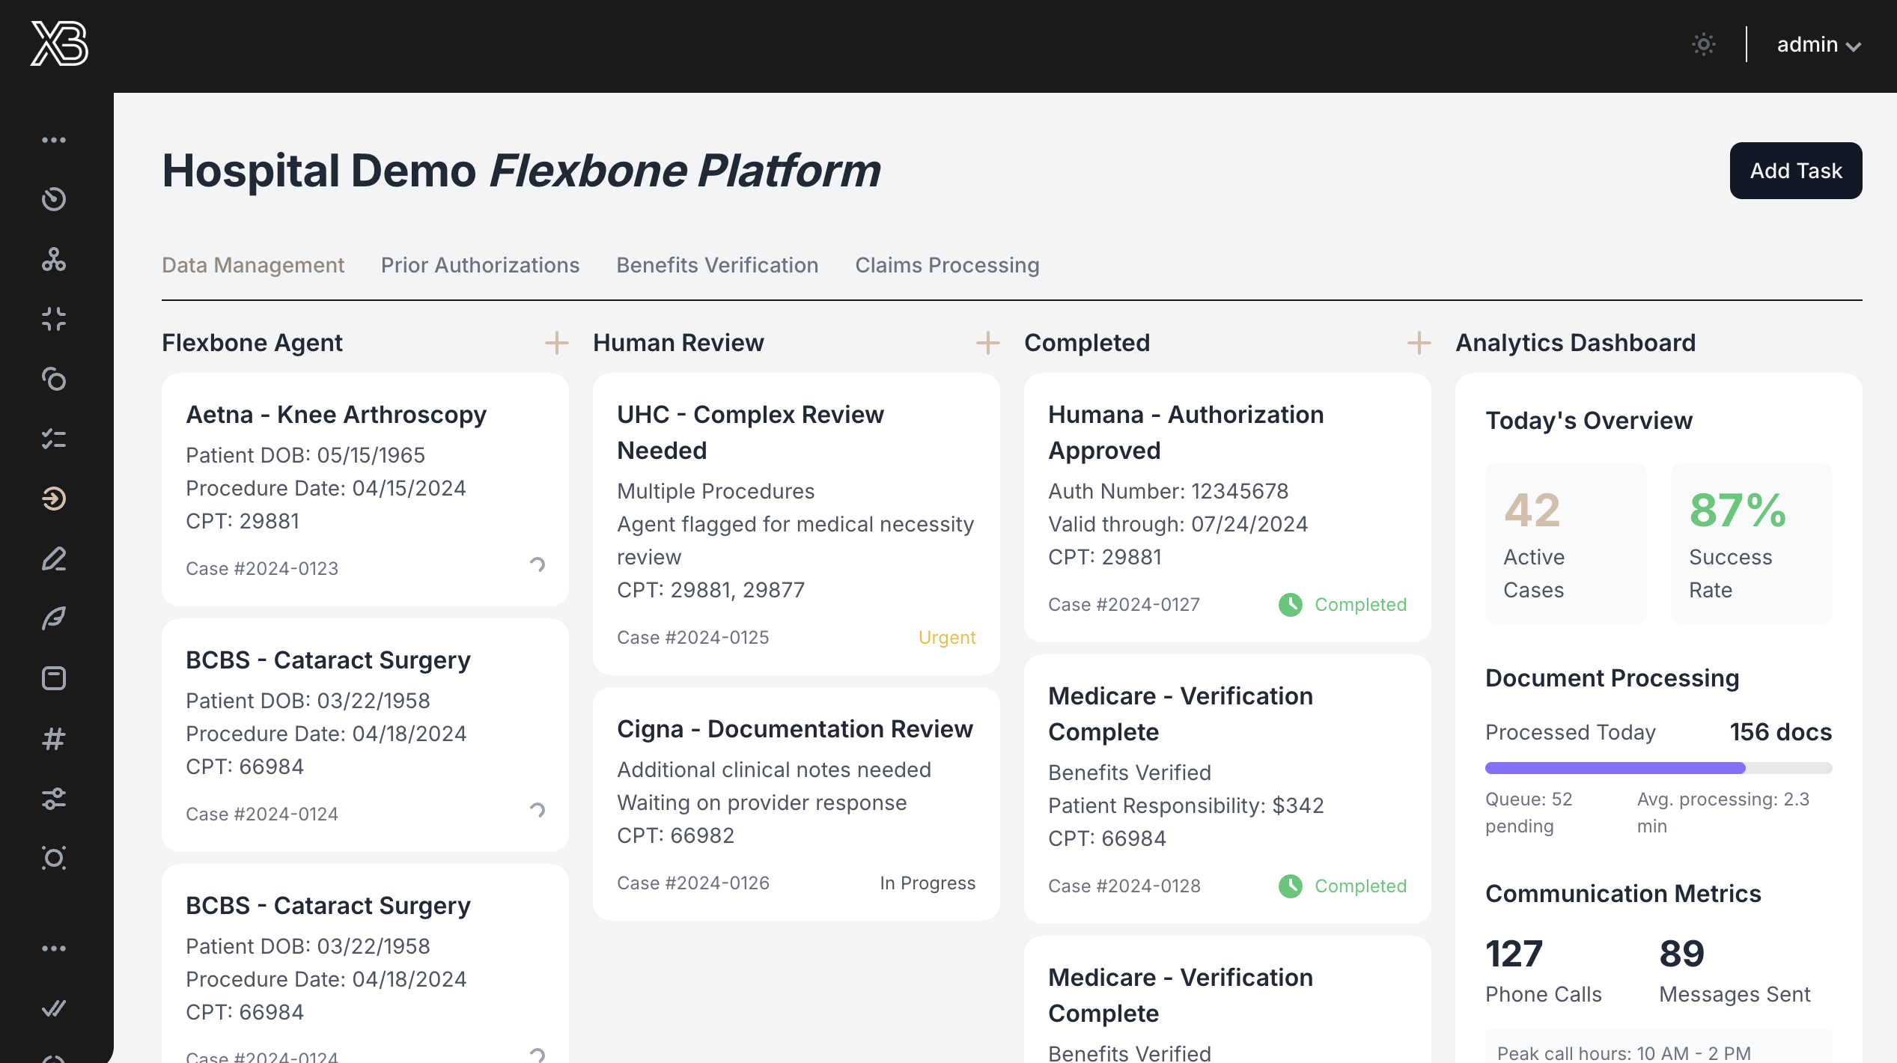Image resolution: width=1897 pixels, height=1063 pixels.
Task: Open Cigna - Documentation Review card
Action: 797,804
